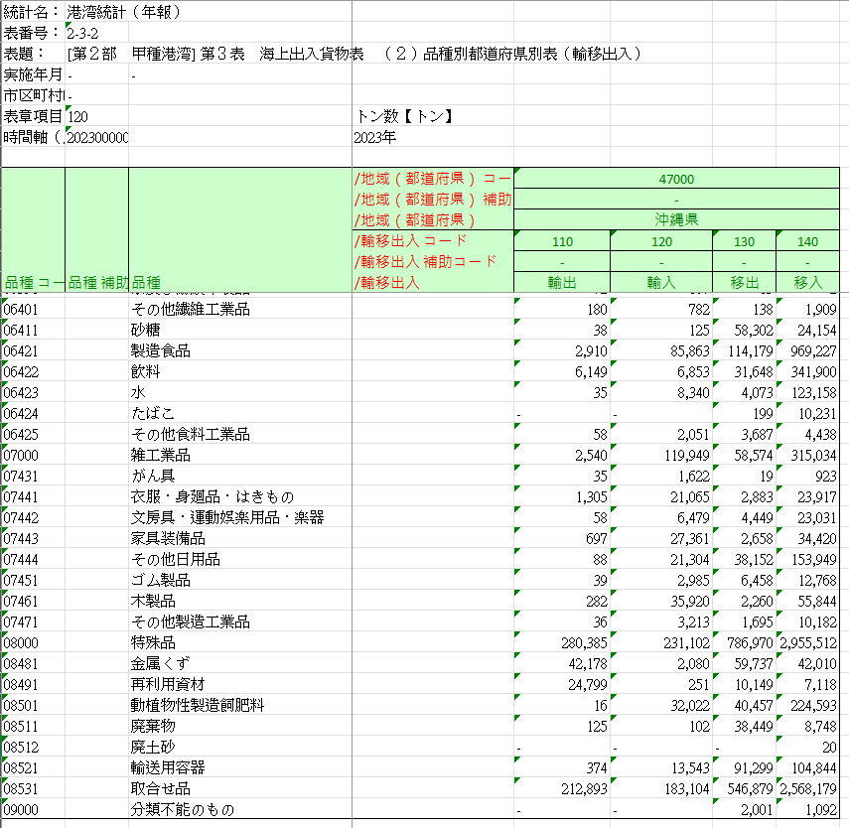Viewport: 849px width, 828px height.
Task: Select the 家具装備品 item name
Action: [x=168, y=538]
